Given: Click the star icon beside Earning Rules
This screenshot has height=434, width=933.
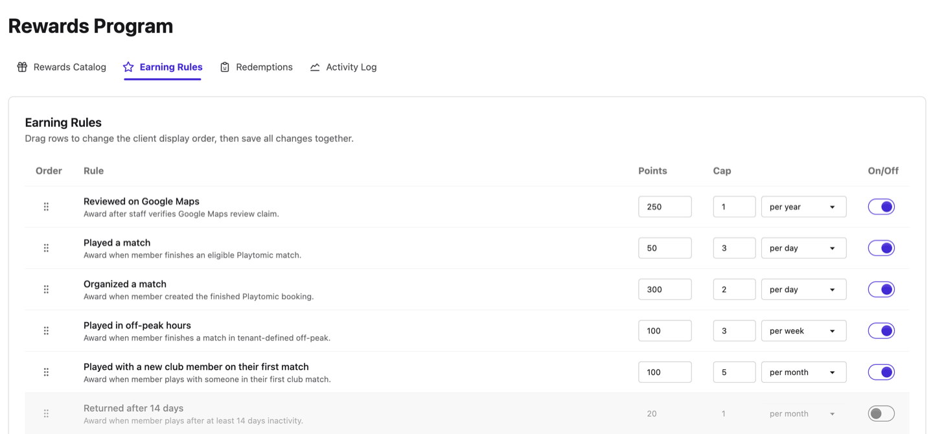Looking at the screenshot, I should tap(128, 67).
